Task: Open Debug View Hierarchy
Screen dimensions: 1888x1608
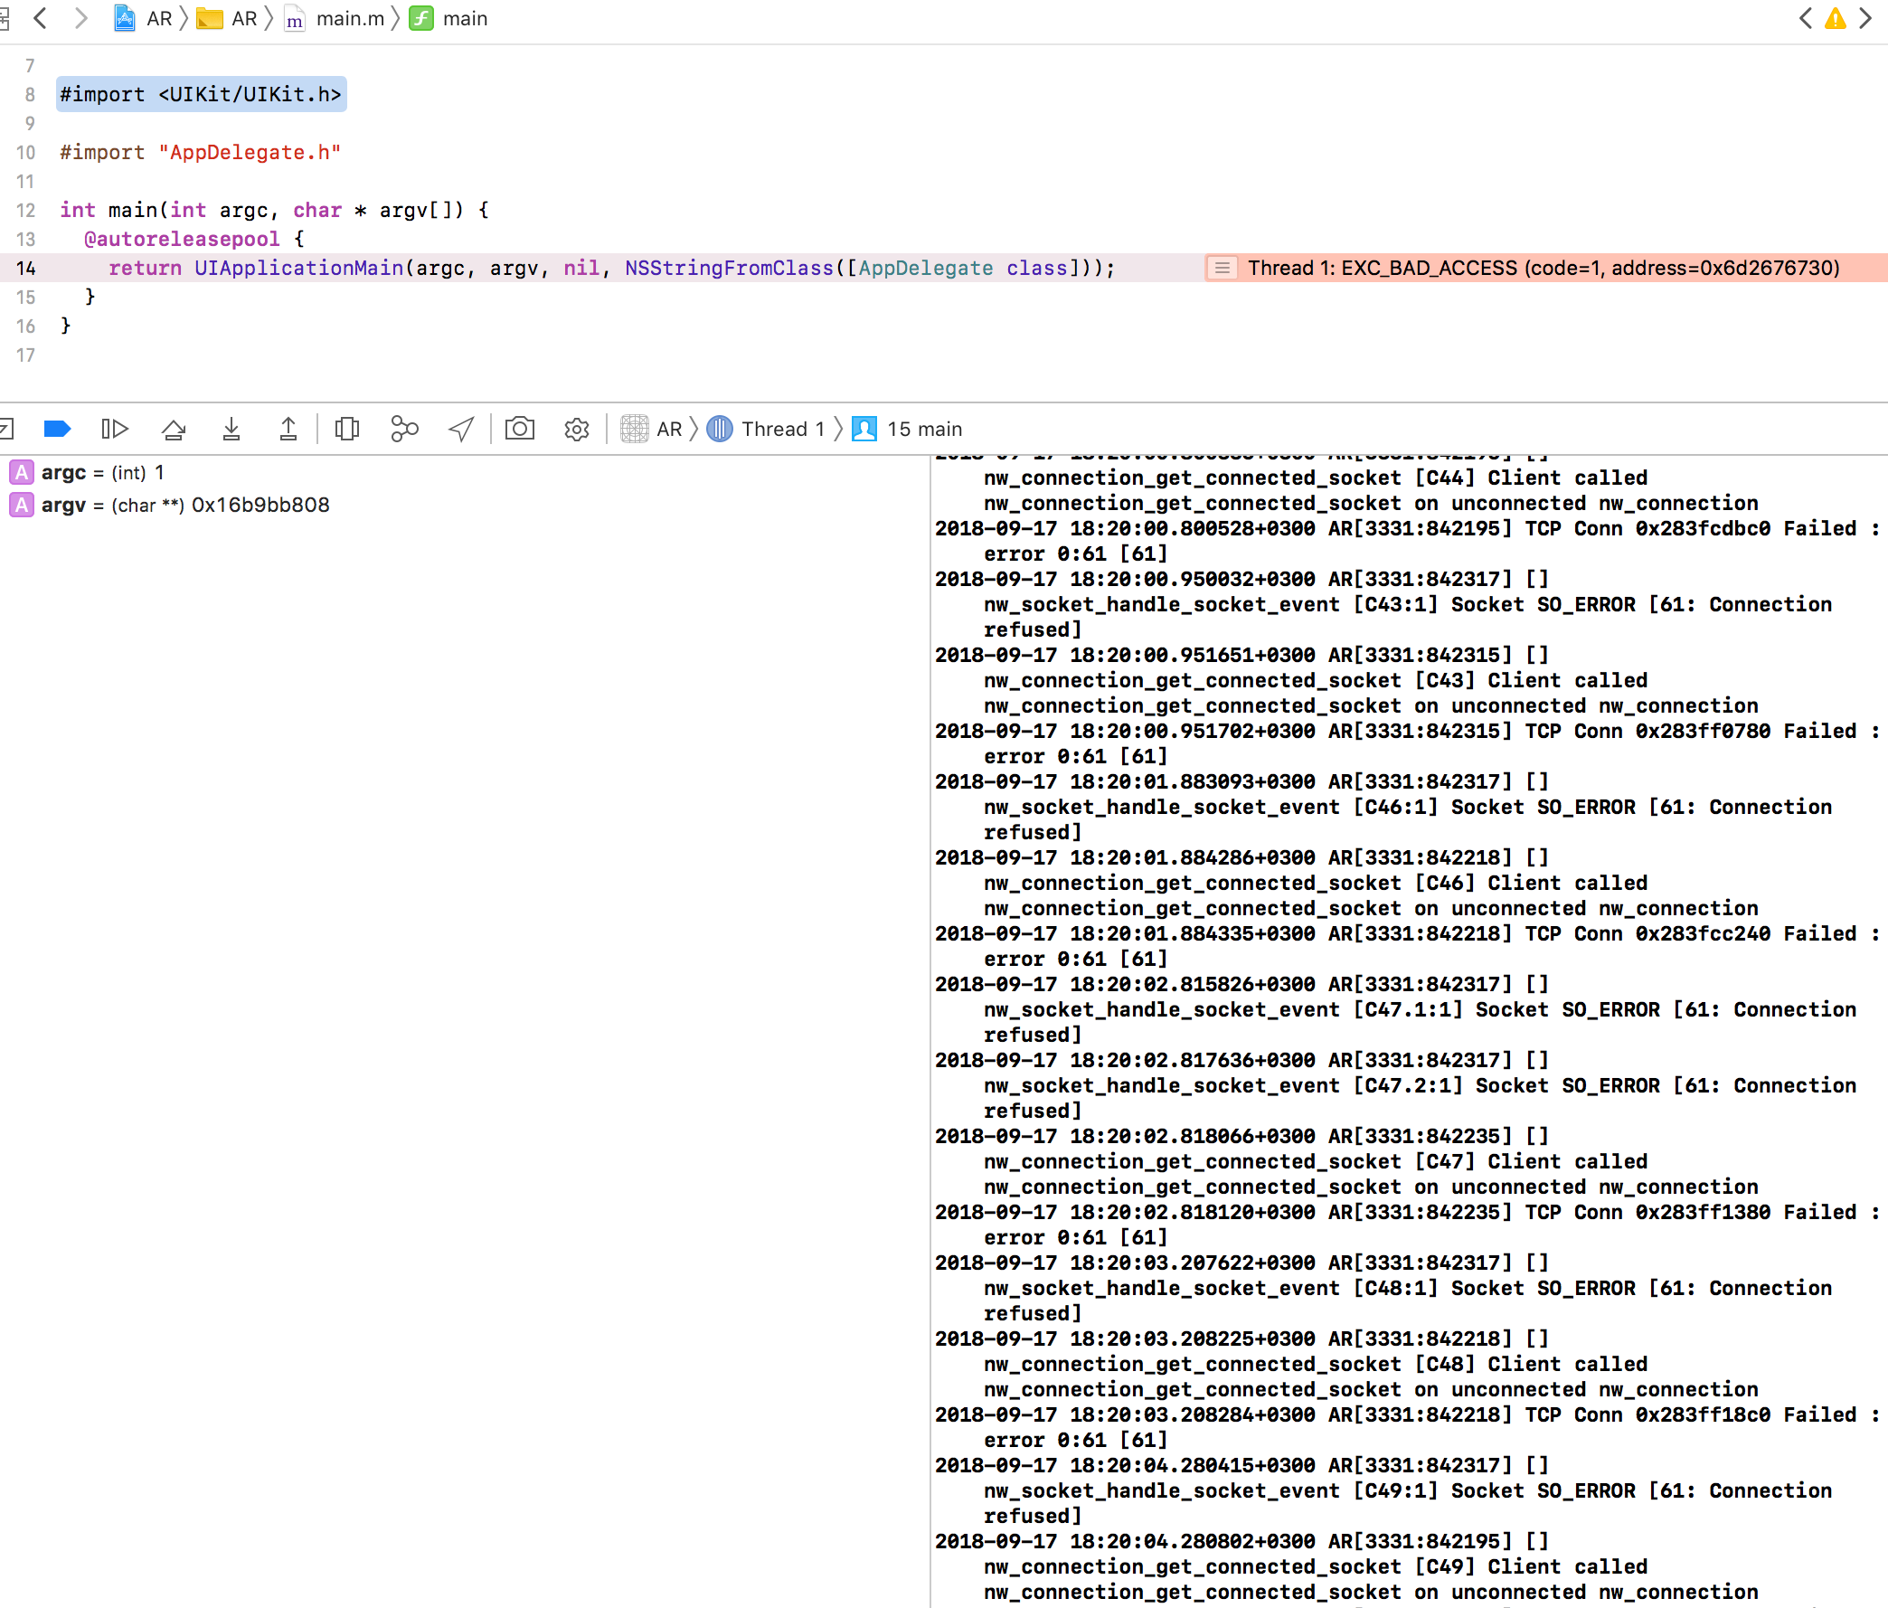Action: pyautogui.click(x=347, y=429)
